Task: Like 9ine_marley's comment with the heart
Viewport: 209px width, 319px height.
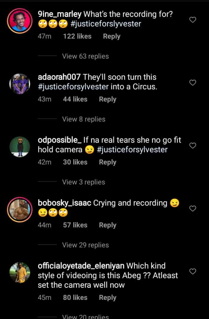Action: point(193,20)
